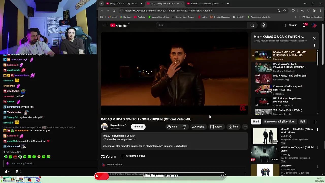Viewport: 325px width, 183px height.
Task: Open pinned comment three-dot menu
Action: tap(245, 174)
